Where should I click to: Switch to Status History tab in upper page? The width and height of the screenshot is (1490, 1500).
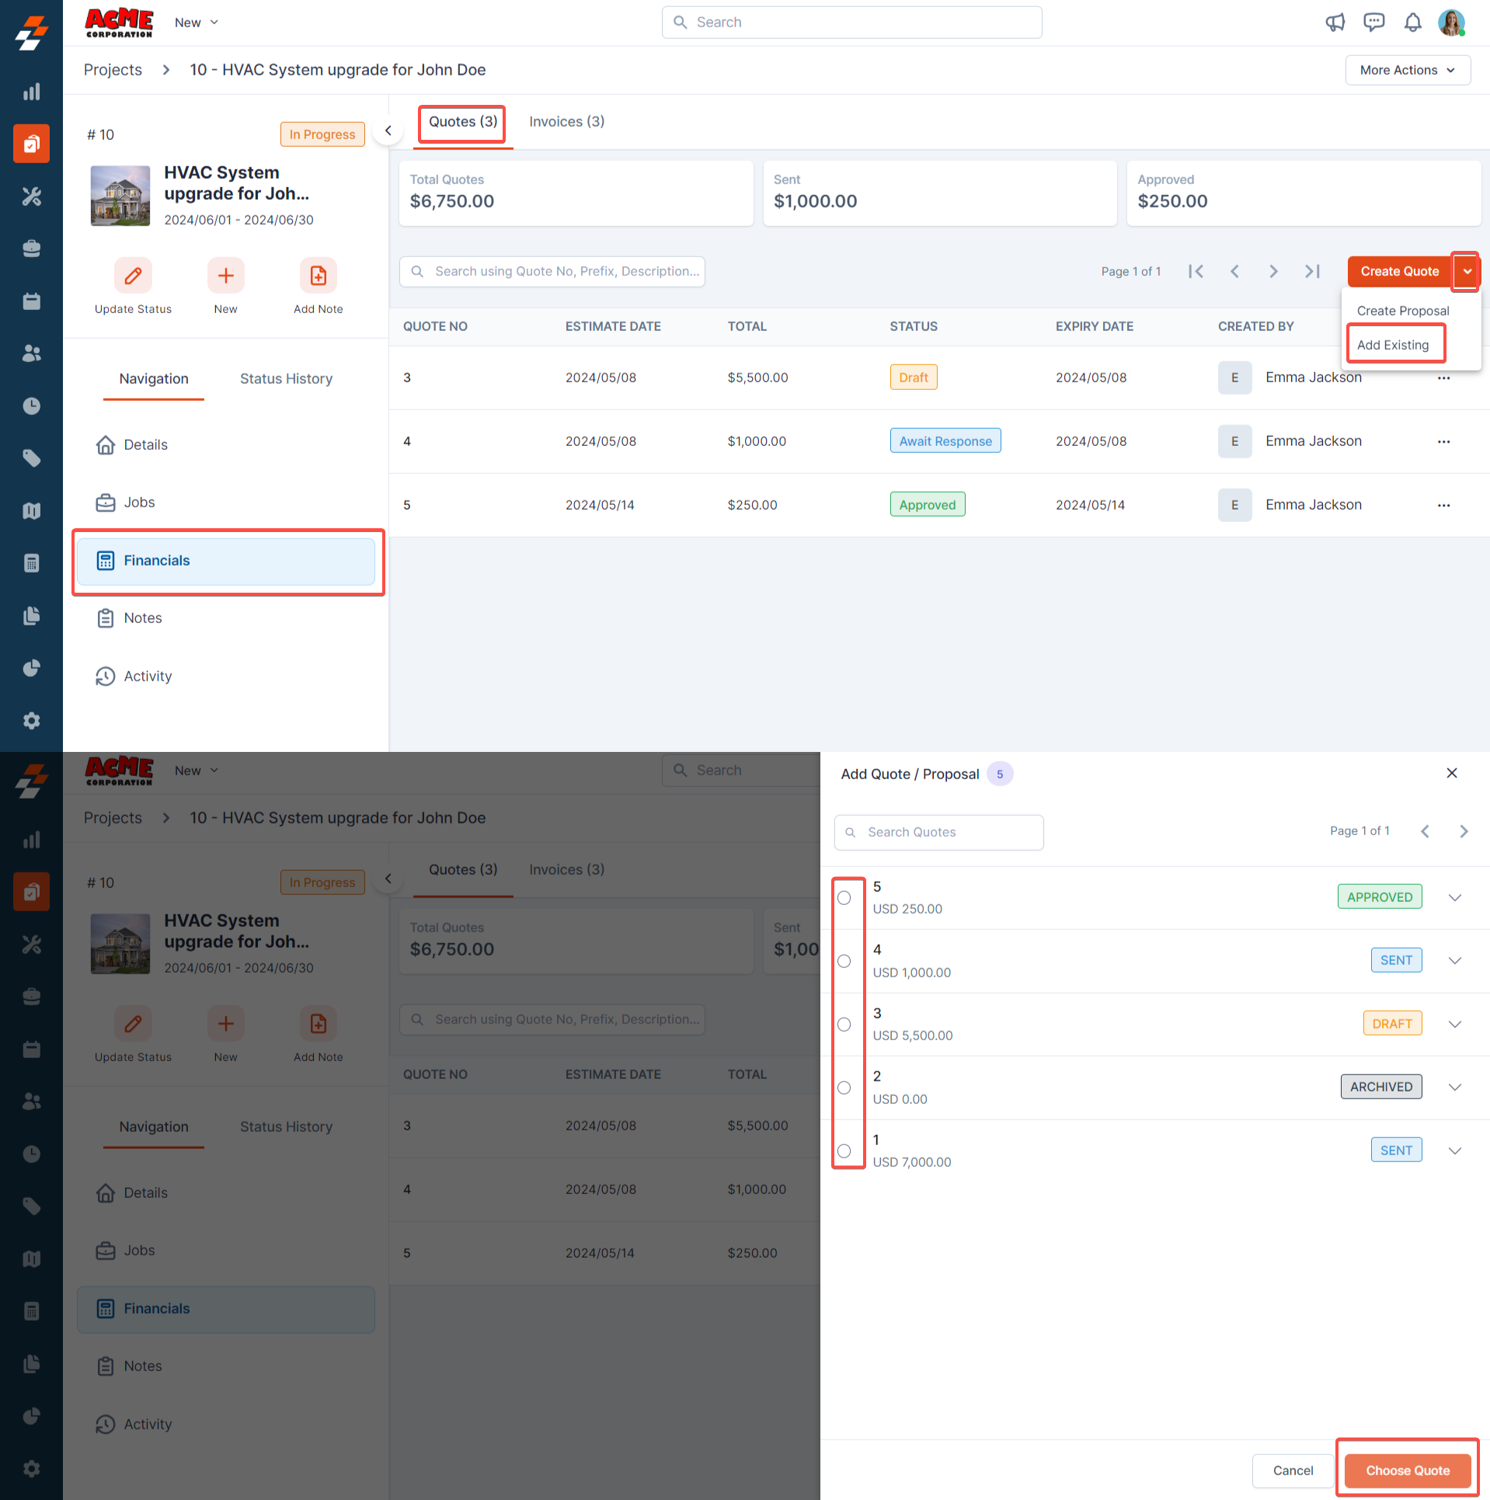point(286,379)
